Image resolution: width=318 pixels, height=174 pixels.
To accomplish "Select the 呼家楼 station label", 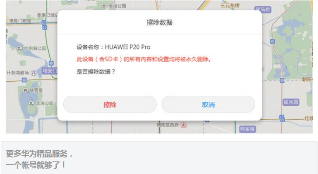I will (247, 129).
